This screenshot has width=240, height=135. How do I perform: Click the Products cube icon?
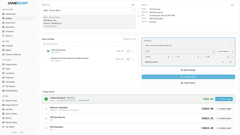tap(3, 31)
